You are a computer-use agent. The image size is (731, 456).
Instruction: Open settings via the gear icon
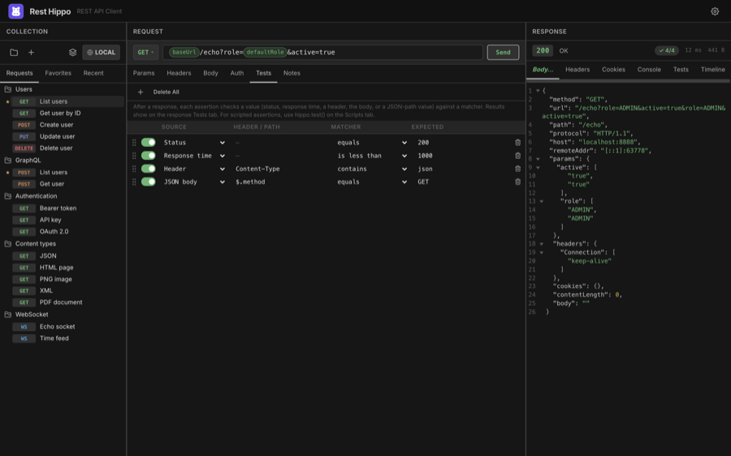pyautogui.click(x=715, y=11)
